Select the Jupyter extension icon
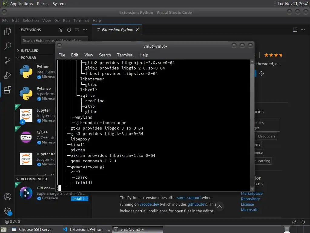The width and height of the screenshot is (310, 233). (x=26, y=115)
